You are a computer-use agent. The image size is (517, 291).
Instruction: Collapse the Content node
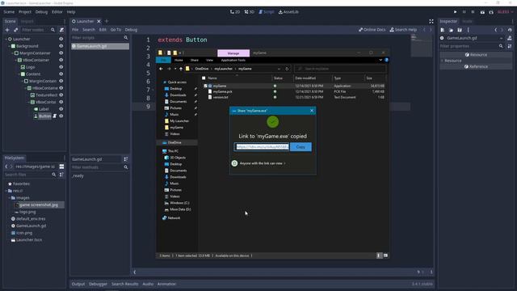pyautogui.click(x=19, y=74)
